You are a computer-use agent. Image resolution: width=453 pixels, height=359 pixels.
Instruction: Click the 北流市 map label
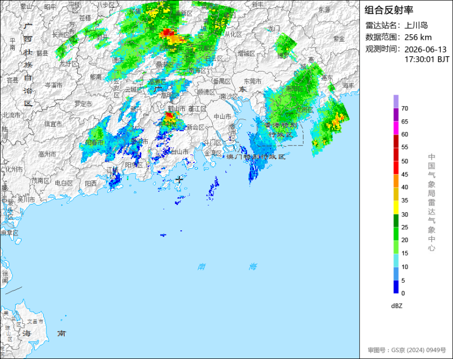pyautogui.click(x=12, y=115)
